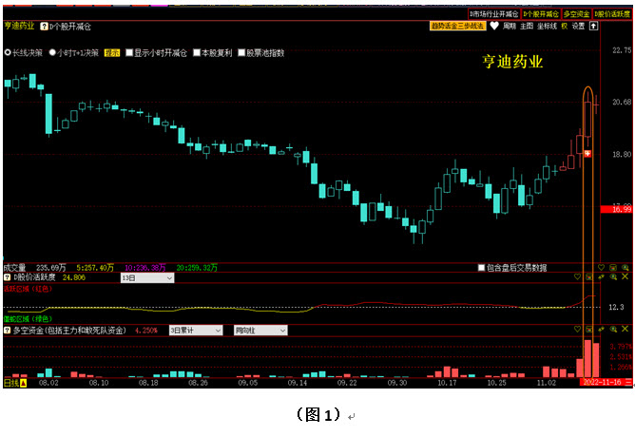Click help icon next to 多空资金 indicator

coord(8,330)
